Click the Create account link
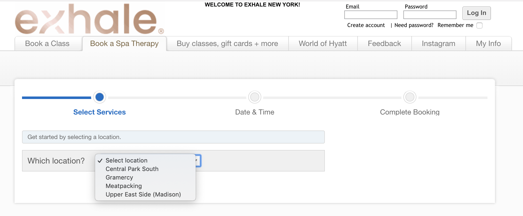 coord(366,25)
